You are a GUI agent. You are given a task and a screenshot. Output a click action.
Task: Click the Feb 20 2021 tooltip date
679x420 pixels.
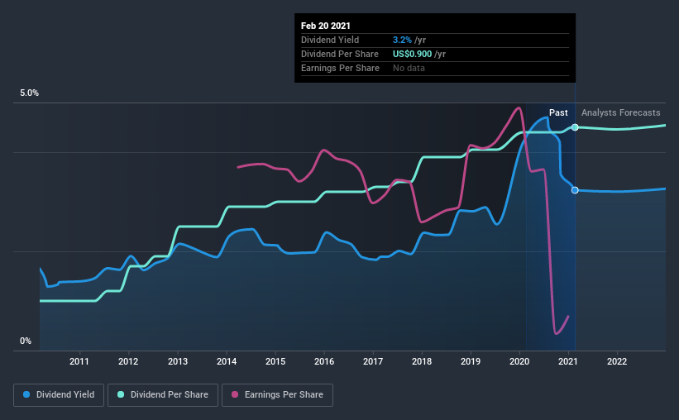326,26
